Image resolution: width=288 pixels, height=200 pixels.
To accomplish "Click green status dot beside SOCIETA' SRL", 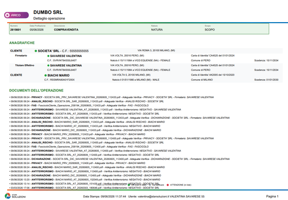I will click(36, 51).
